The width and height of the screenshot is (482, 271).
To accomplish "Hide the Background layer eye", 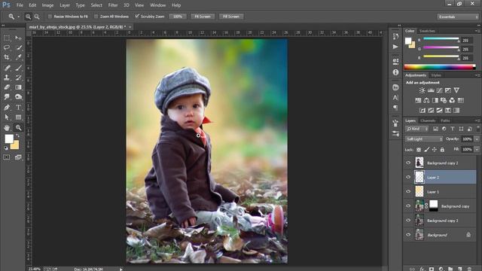I will click(x=408, y=235).
